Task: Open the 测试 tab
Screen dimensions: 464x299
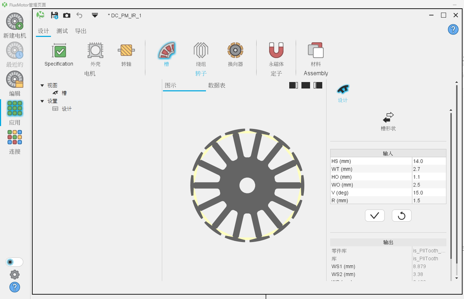Action: 62,31
